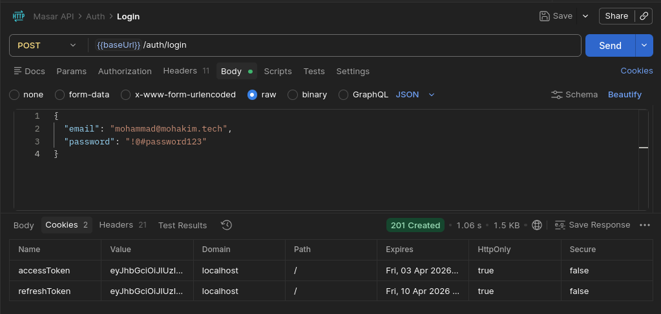Expand the Send button arrow dropdown
Image resolution: width=661 pixels, height=314 pixels.
644,46
